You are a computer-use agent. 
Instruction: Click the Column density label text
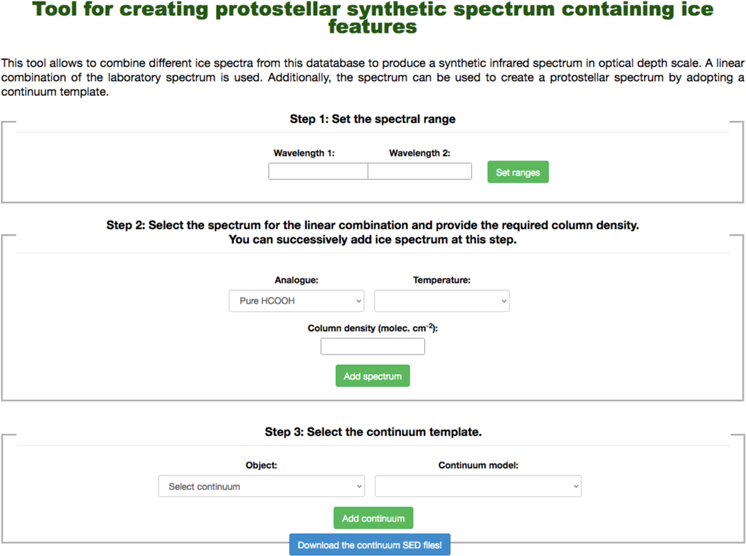coord(372,329)
